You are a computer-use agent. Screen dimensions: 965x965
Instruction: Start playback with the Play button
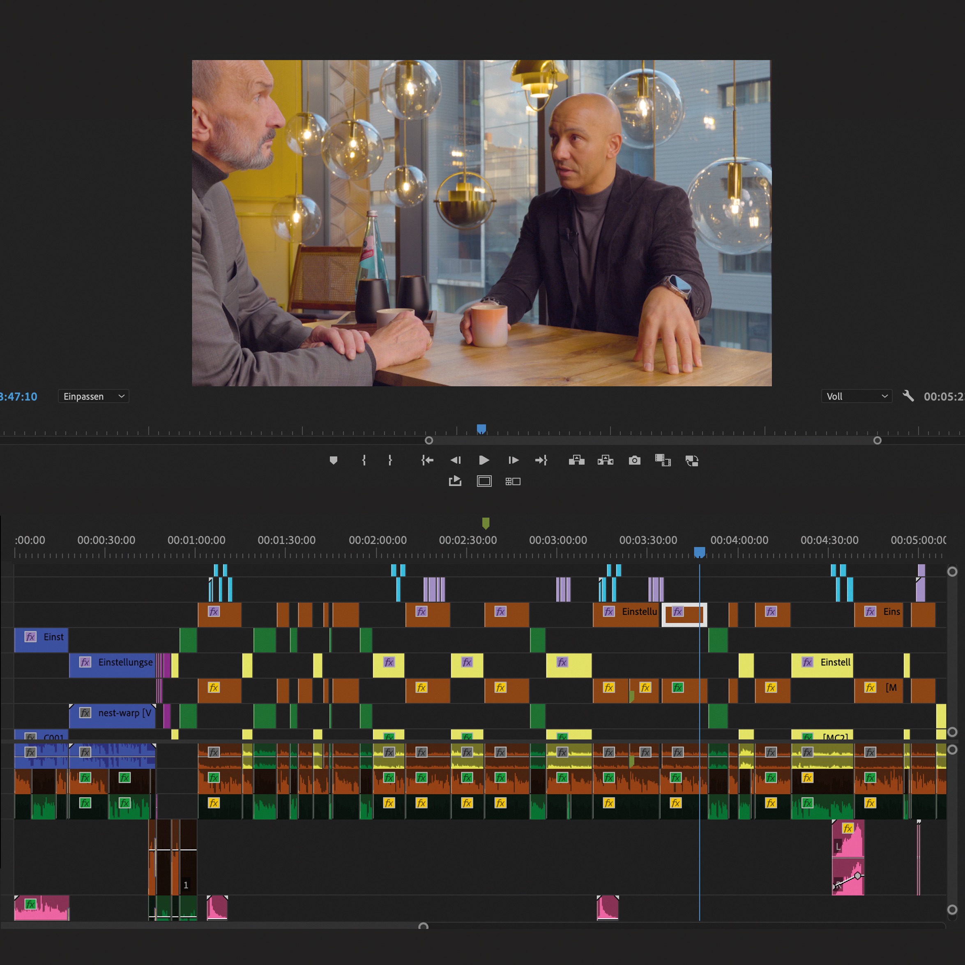pos(484,460)
